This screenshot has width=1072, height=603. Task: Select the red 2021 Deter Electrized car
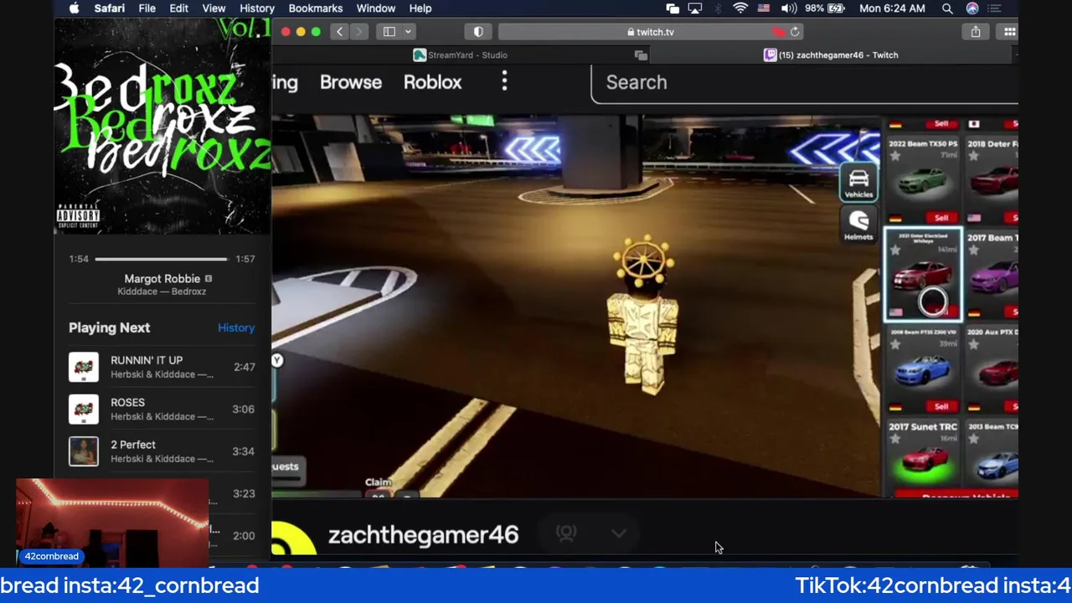click(x=923, y=274)
